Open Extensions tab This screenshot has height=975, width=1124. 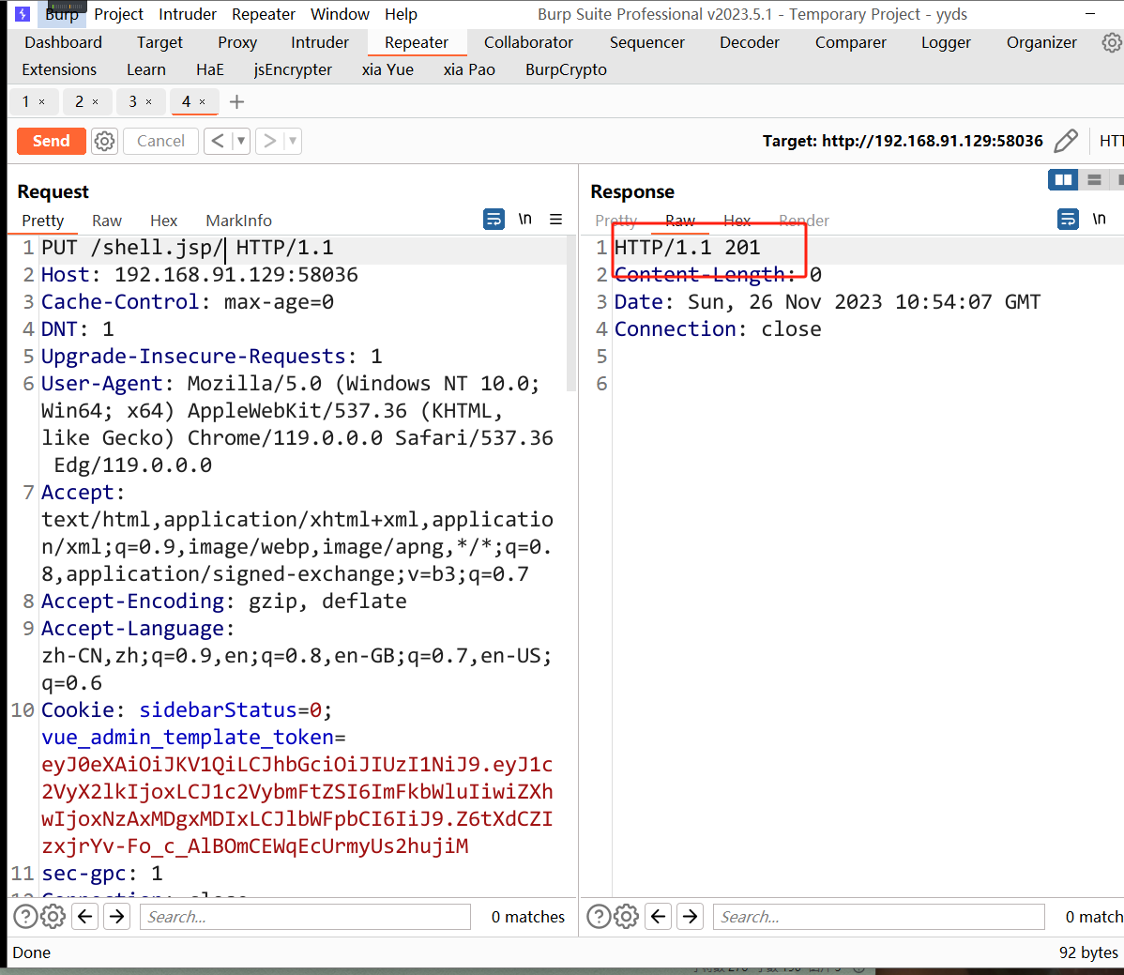point(59,70)
